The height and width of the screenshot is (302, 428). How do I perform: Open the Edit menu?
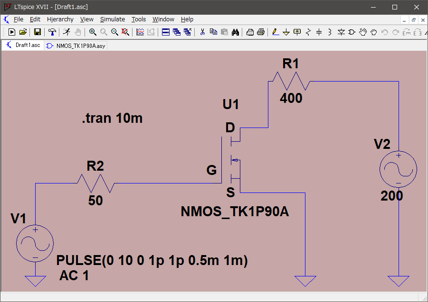[35, 19]
